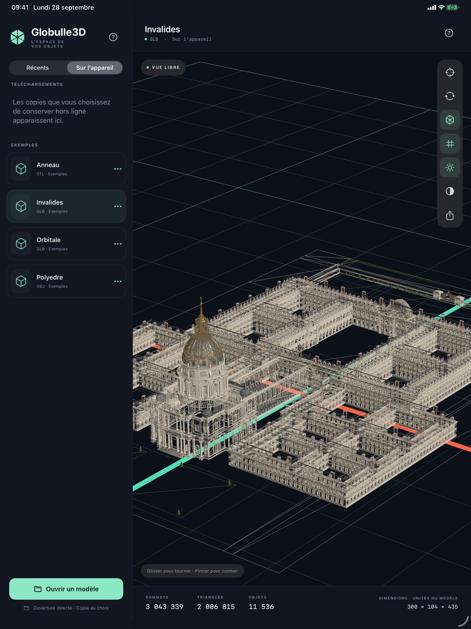Toggle the grid display icon
The image size is (471, 629).
[450, 144]
